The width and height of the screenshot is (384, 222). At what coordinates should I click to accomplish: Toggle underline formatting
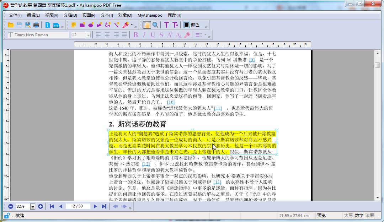pyautogui.click(x=152, y=34)
